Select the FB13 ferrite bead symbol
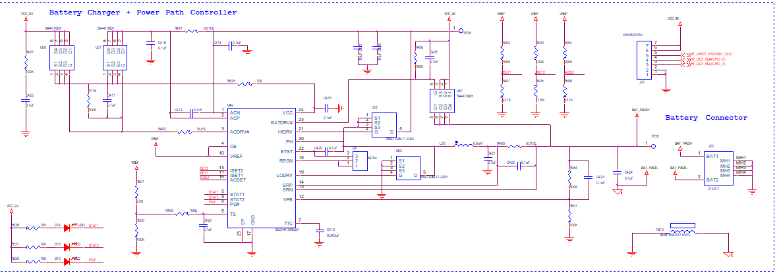779x273 pixels. (x=682, y=230)
